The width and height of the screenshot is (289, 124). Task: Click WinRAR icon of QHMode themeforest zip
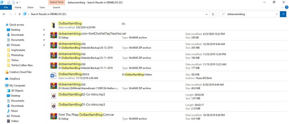(54, 86)
